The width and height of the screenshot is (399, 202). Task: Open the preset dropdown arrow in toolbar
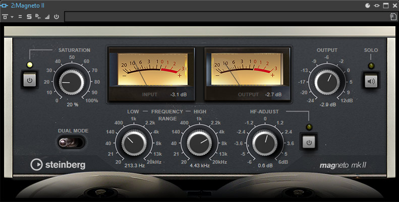coord(12,17)
